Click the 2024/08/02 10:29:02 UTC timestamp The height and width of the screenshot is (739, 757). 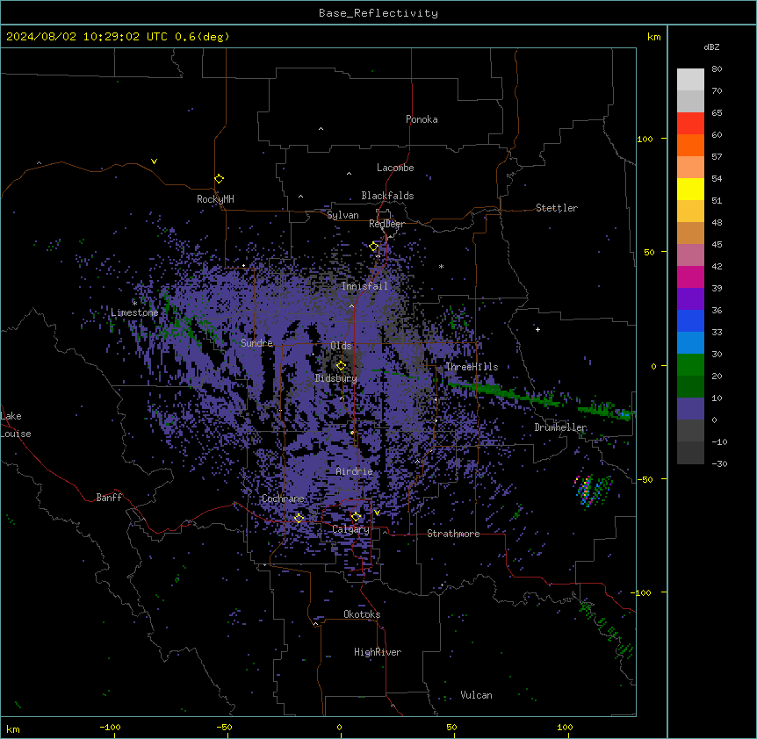click(87, 37)
